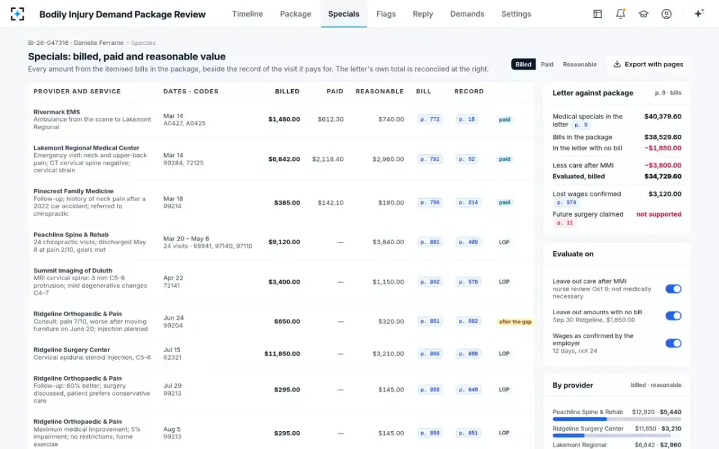Click the app logo icon beside the page title
719x449 pixels.
pyautogui.click(x=17, y=14)
